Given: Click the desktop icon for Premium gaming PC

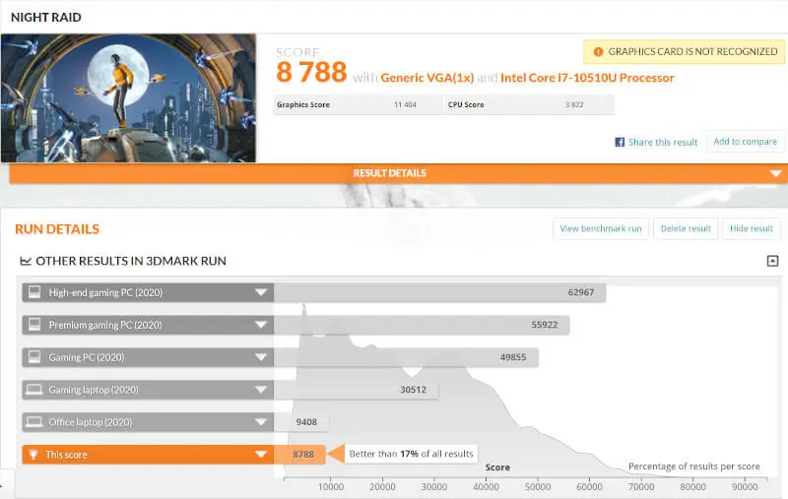Looking at the screenshot, I should tap(34, 325).
